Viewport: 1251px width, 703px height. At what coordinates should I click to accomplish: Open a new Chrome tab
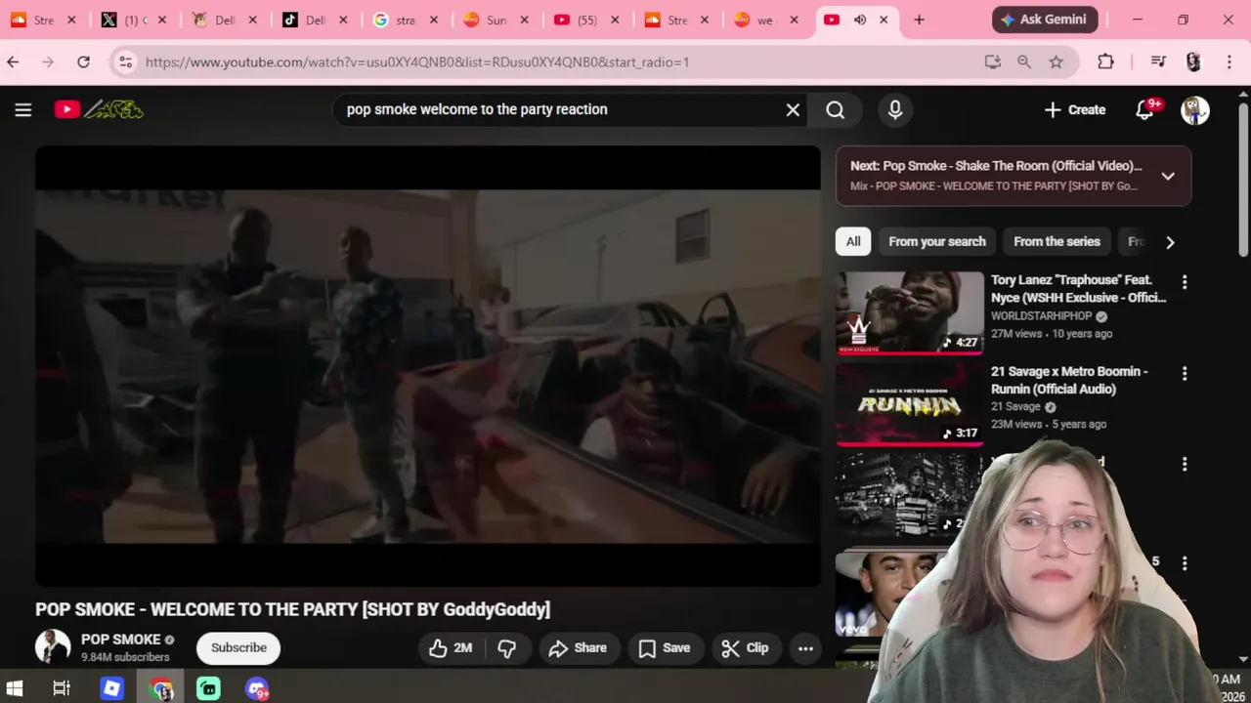[x=919, y=20]
